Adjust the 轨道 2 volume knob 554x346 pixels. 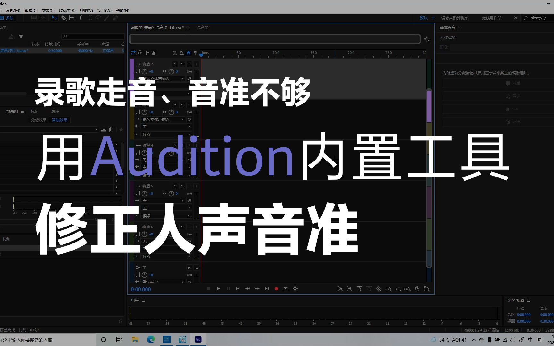145,72
